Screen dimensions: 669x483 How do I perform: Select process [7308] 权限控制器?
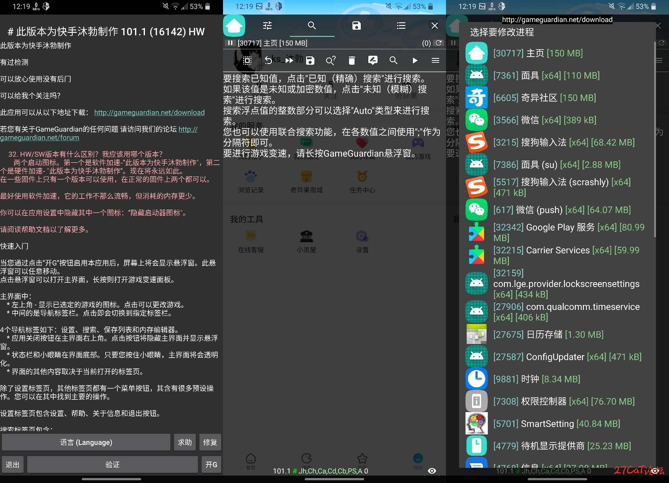click(x=557, y=401)
